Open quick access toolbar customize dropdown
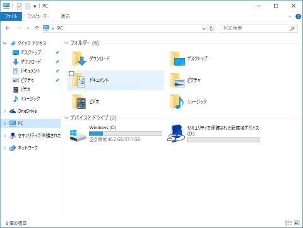The width and height of the screenshot is (303, 228). coord(35,6)
